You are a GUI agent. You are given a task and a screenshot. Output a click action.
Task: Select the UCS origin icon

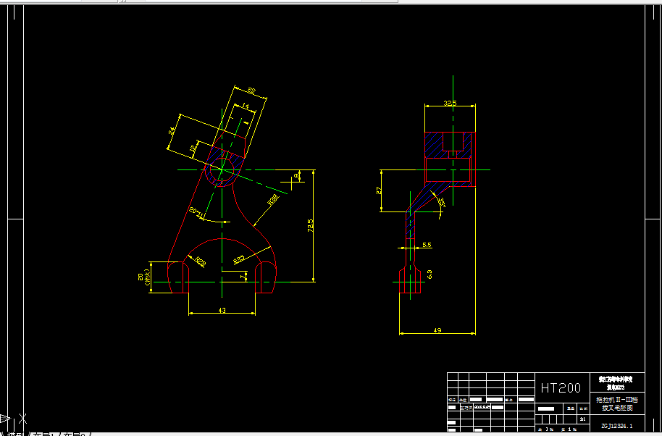14,419
